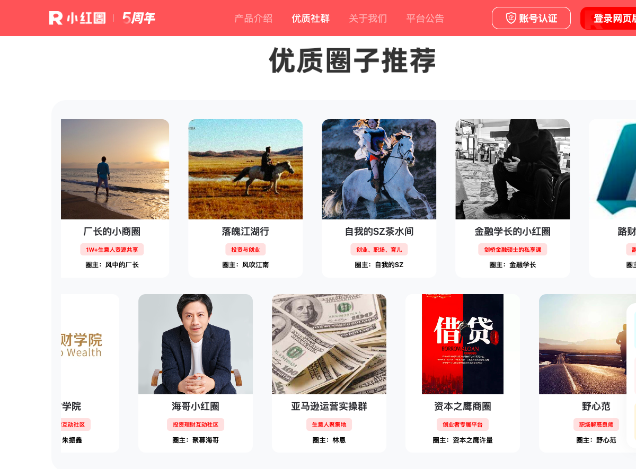Viewport: 636px width, 469px height.
Task: Open 产品介绍 in the top menu
Action: 253,19
